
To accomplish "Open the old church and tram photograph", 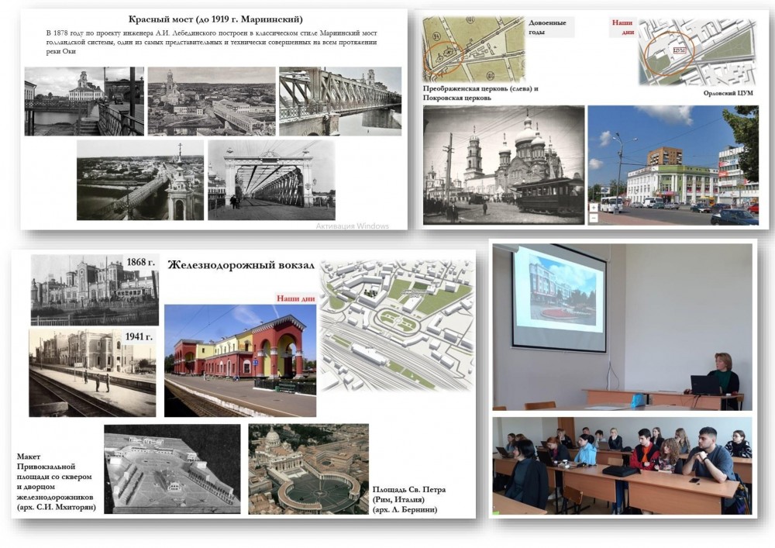I will [504, 165].
